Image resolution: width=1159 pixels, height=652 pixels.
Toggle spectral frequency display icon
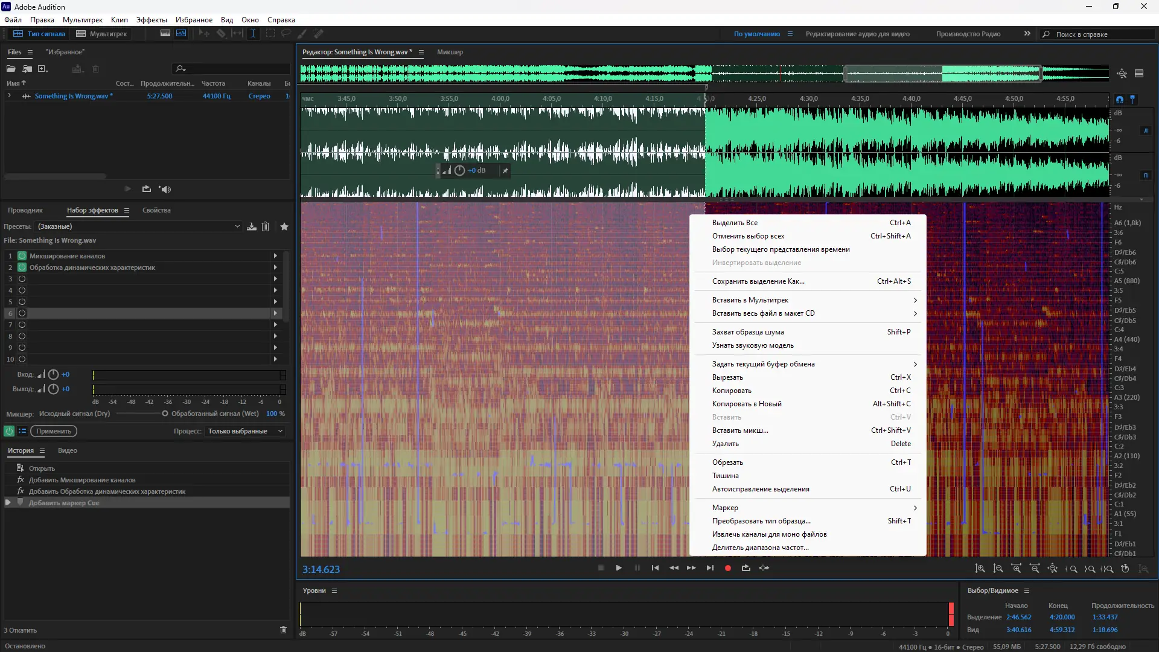[165, 34]
